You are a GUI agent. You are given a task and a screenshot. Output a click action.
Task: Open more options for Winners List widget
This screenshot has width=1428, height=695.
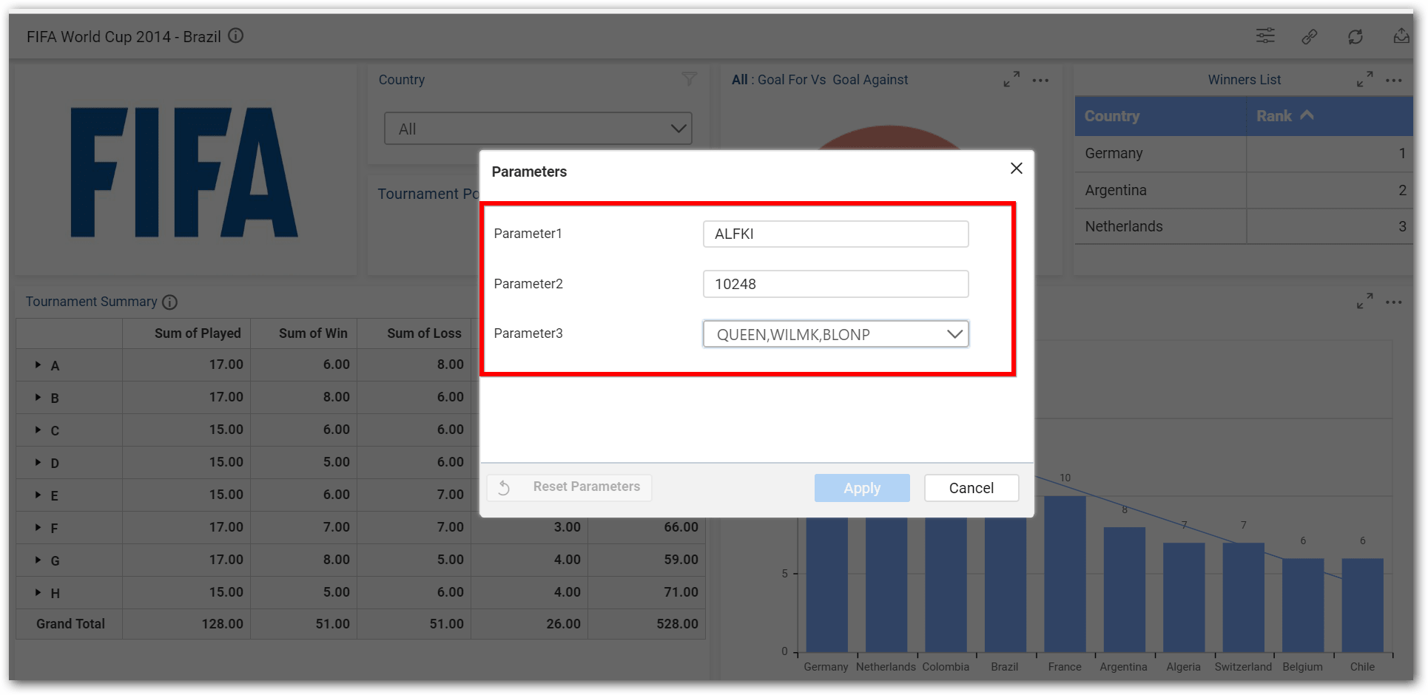point(1393,80)
